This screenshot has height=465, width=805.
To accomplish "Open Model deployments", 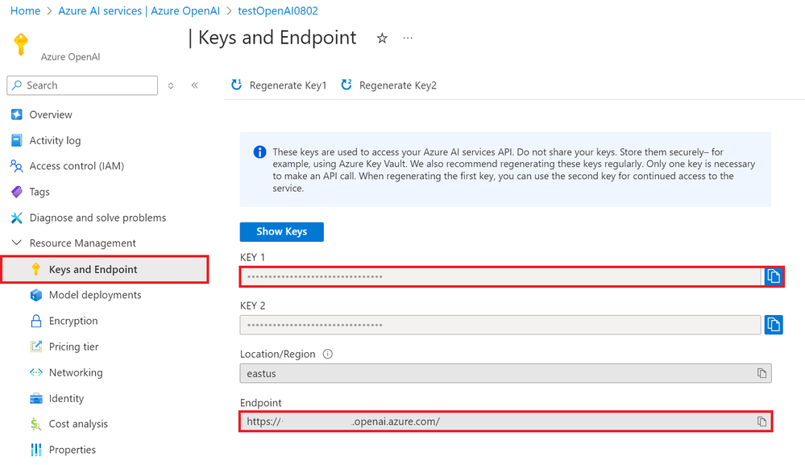I will click(95, 295).
